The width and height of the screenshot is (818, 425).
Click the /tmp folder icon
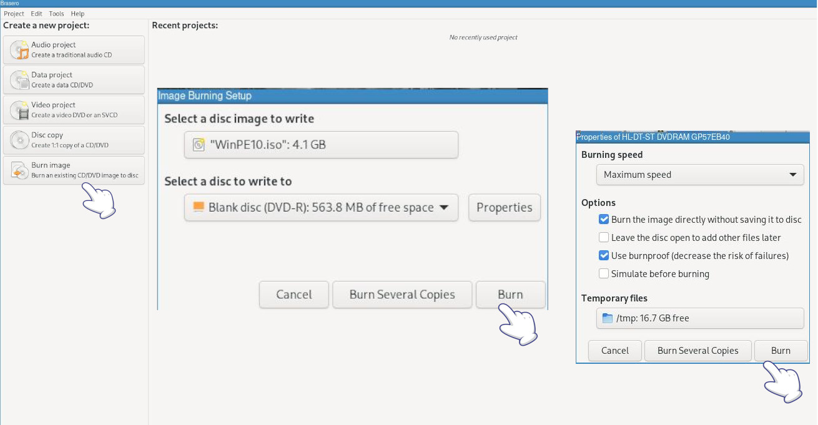click(607, 318)
